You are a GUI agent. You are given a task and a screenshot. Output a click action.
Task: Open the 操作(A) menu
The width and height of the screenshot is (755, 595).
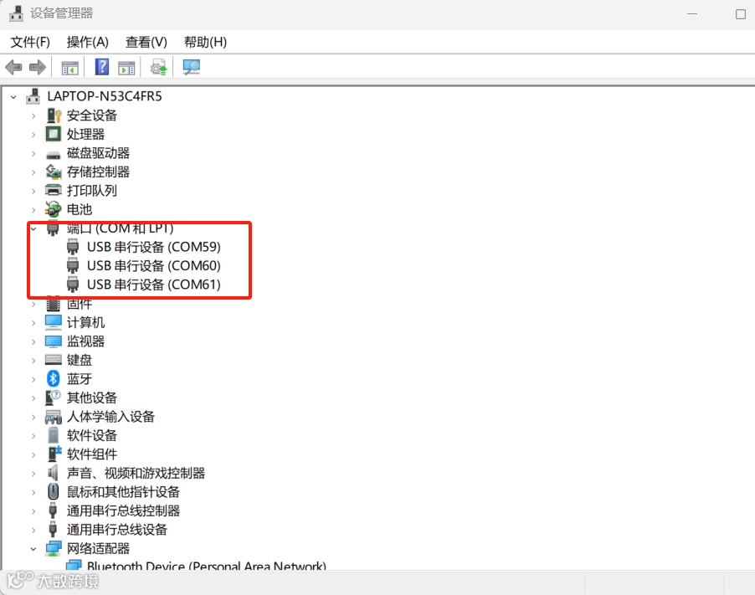87,42
